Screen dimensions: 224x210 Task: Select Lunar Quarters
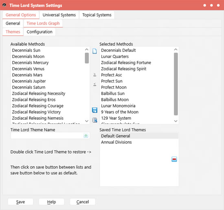[137, 56]
